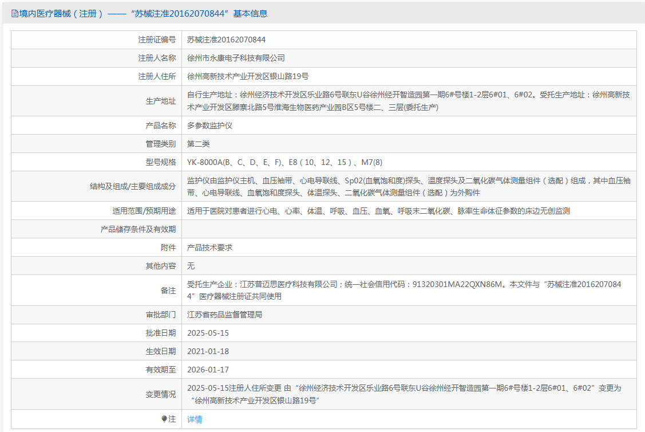The image size is (645, 432).
Task: Click the 第二类 management category value
Action: coord(198,144)
